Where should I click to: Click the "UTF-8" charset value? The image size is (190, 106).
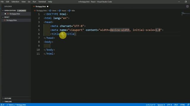point(78,26)
